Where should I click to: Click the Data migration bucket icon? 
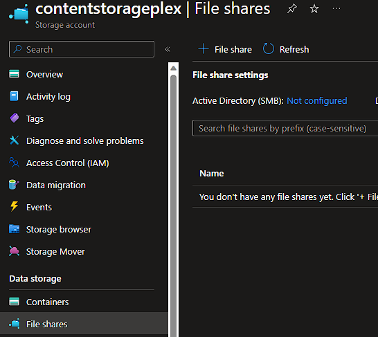tap(14, 185)
